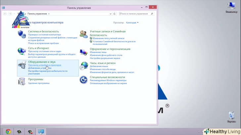
Task: Expand the breadcrumb arrow after Панель управления
Action: [49, 14]
